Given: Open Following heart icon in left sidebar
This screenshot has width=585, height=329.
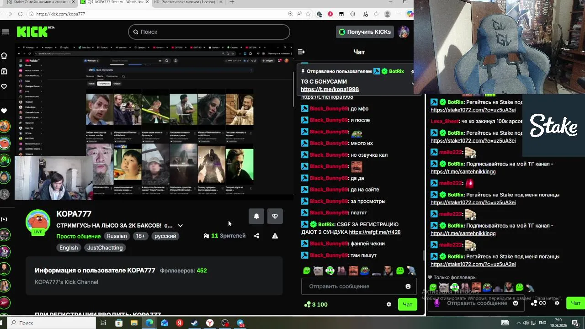Looking at the screenshot, I should coord(4,86).
